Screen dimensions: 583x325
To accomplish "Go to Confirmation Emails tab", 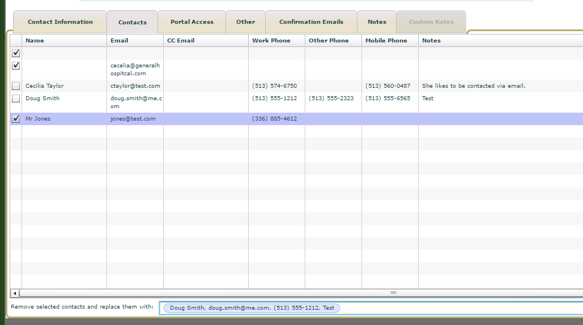I will coord(311,22).
